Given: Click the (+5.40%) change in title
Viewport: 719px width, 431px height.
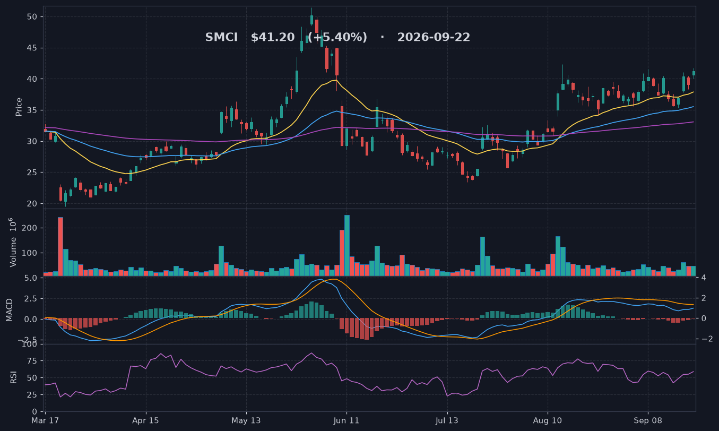Looking at the screenshot, I should (337, 38).
